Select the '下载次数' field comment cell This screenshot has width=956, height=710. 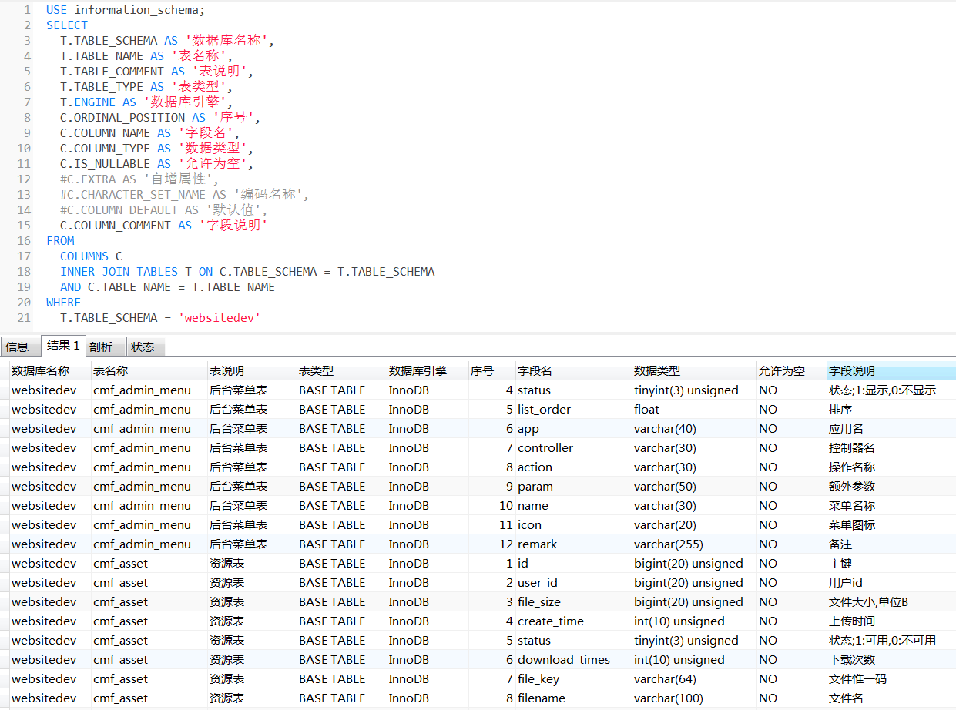891,660
